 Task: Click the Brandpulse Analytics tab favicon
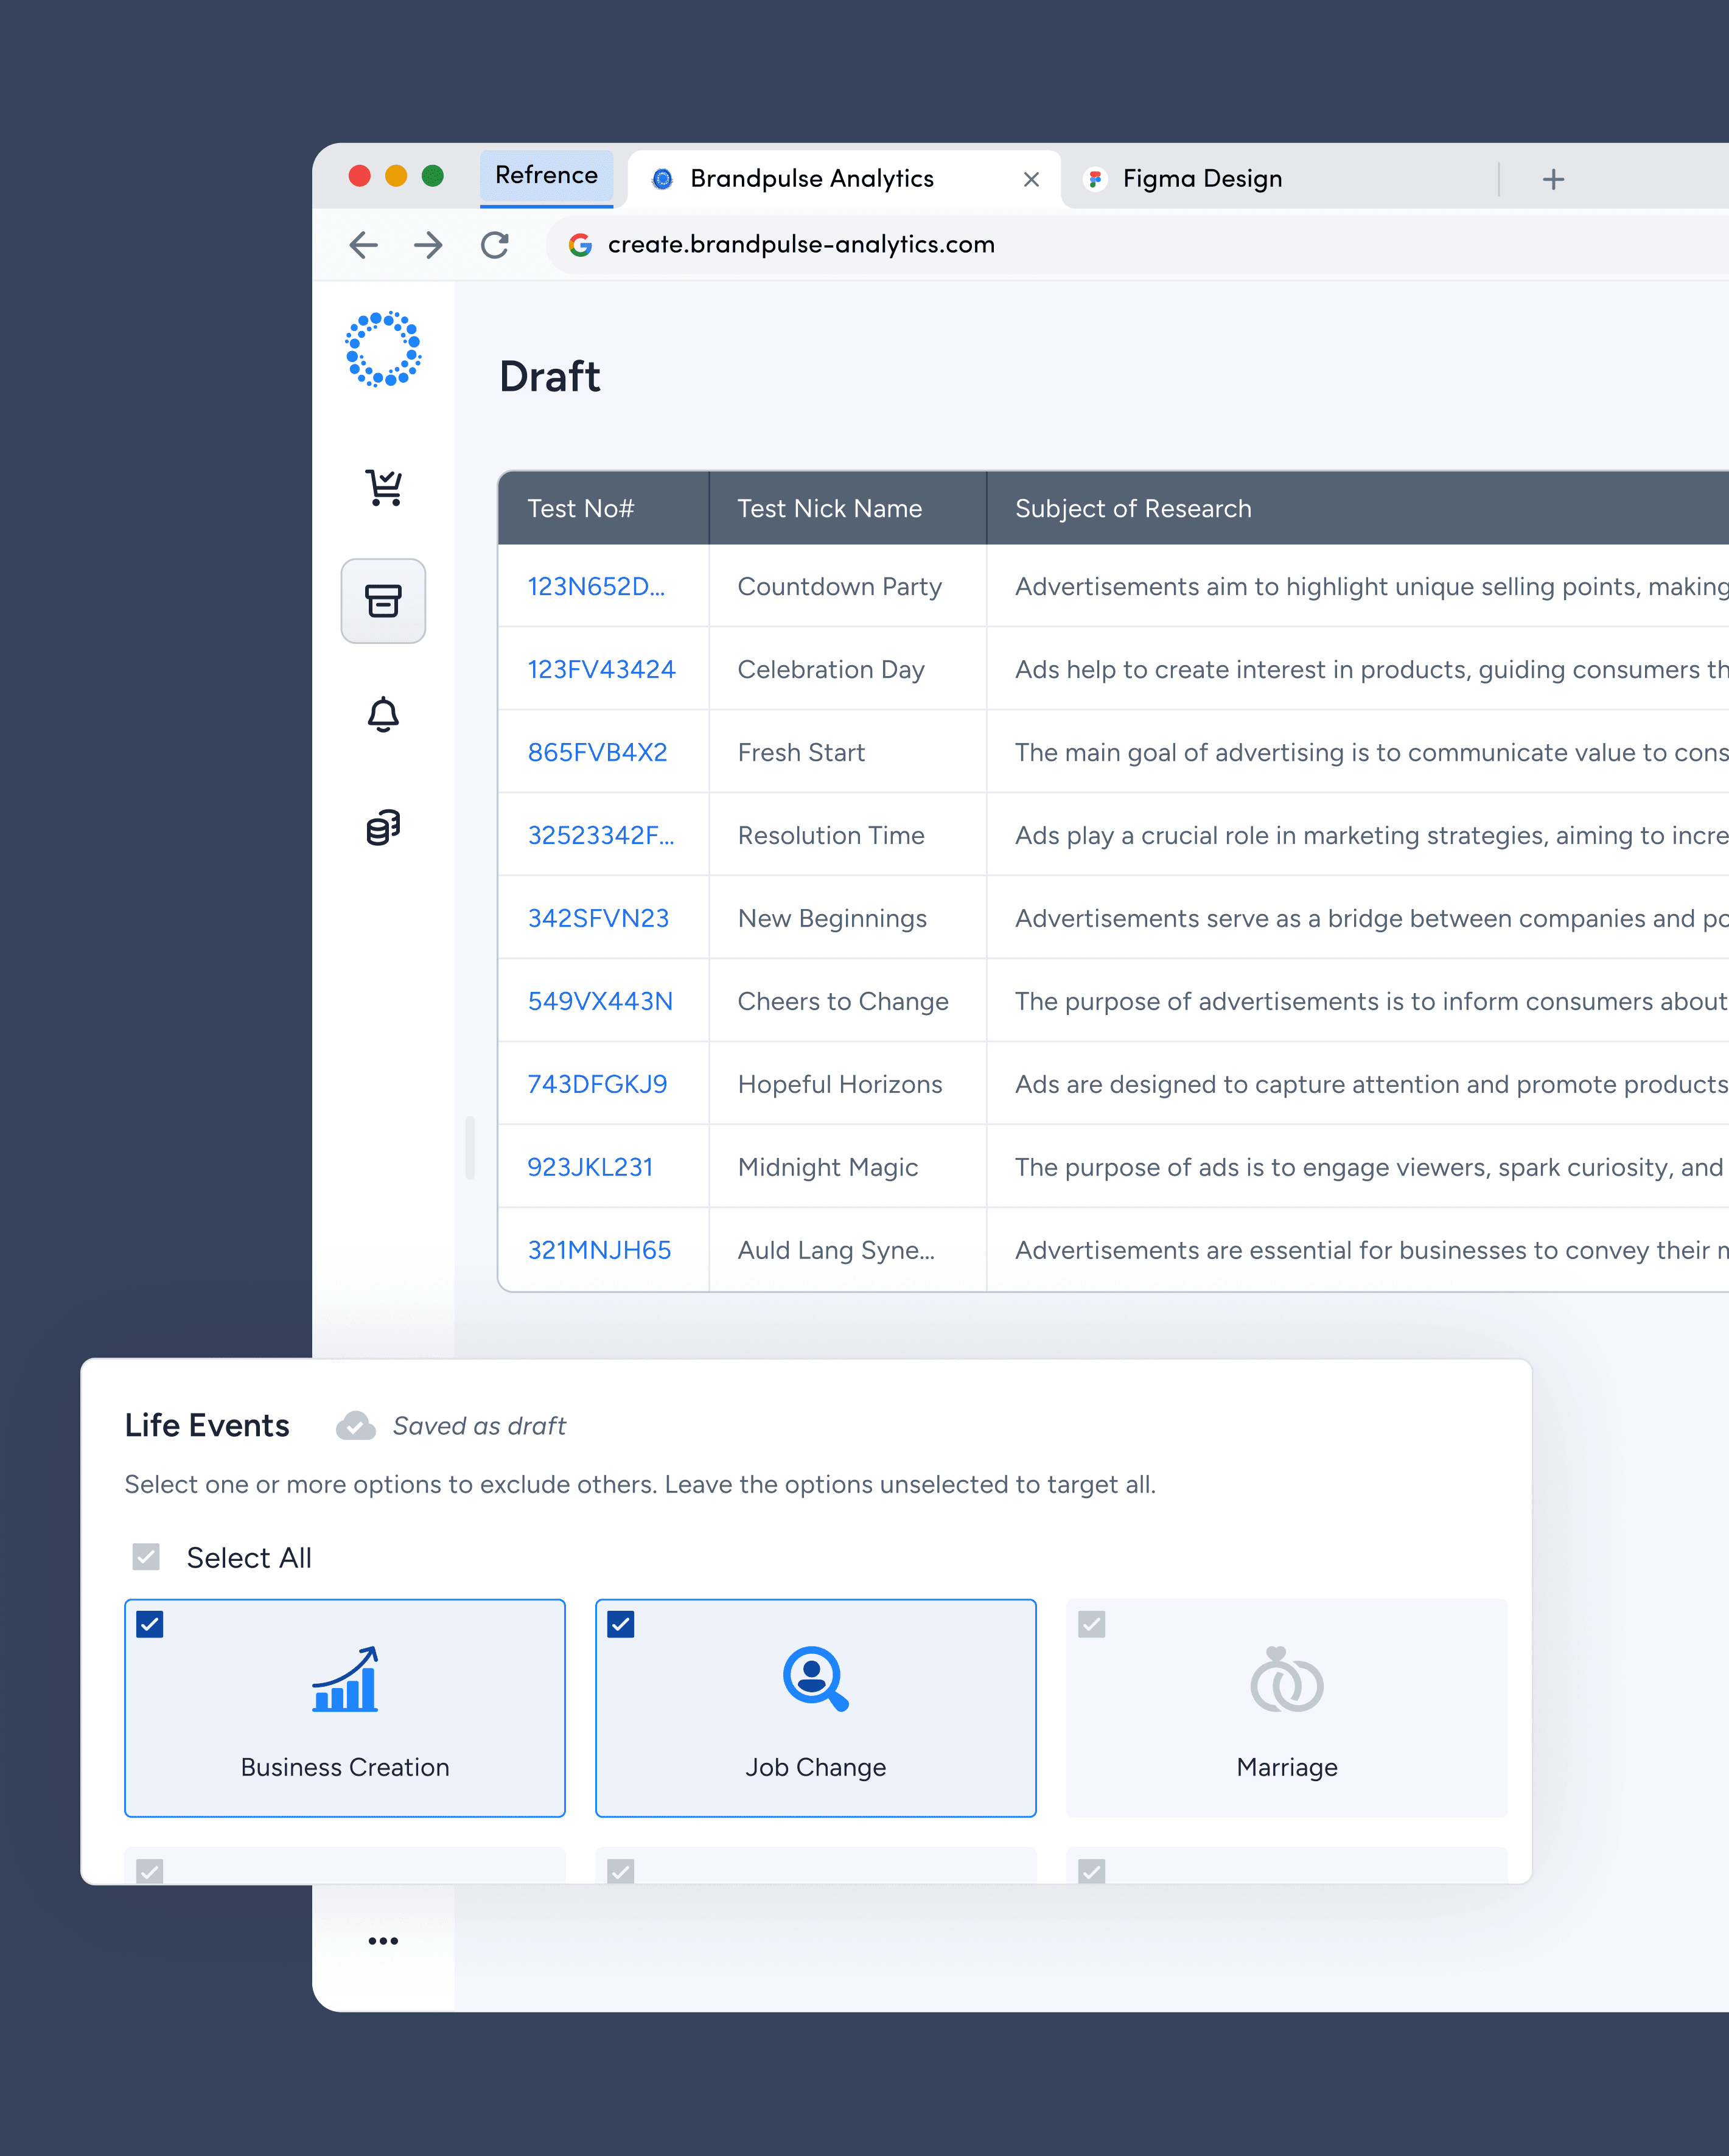pyautogui.click(x=662, y=179)
